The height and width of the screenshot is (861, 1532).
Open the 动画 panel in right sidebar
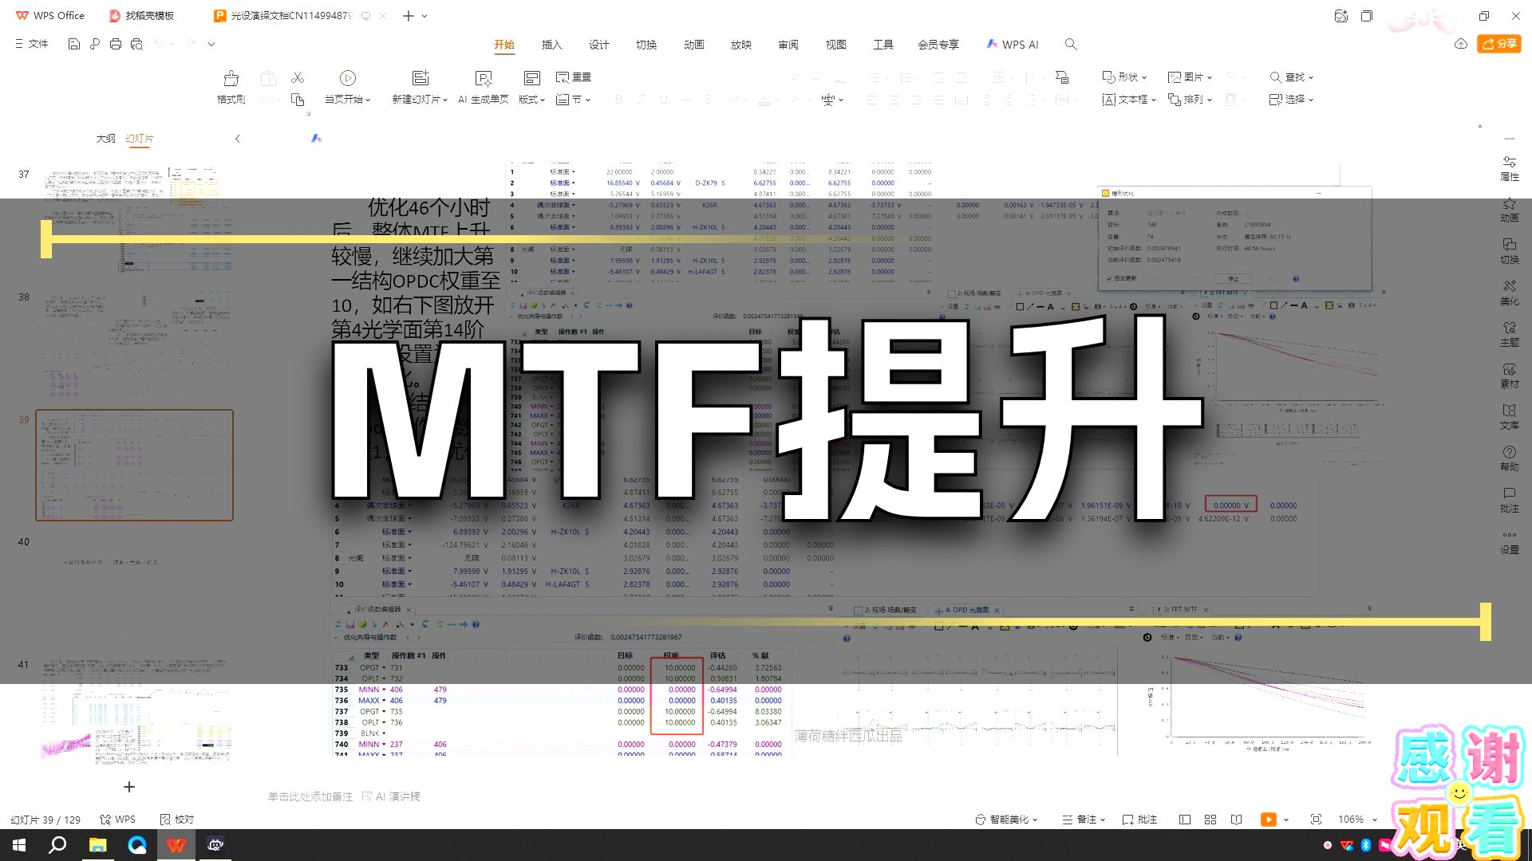1510,210
